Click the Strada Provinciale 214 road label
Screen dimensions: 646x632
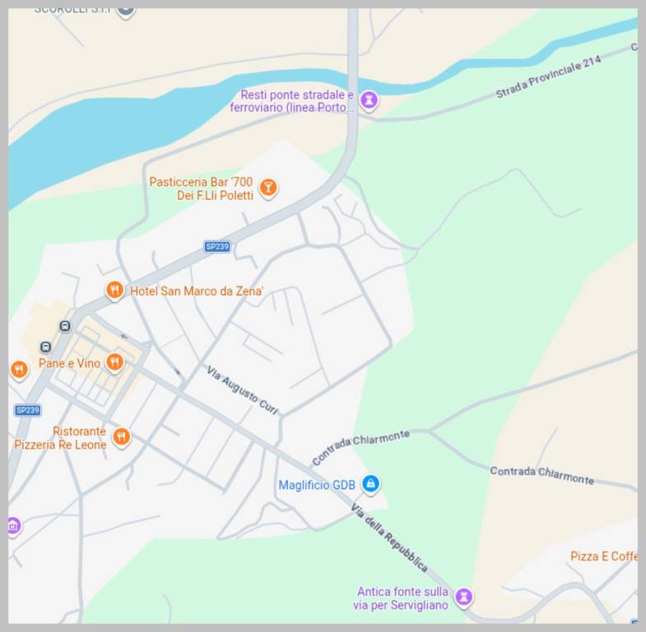point(548,77)
